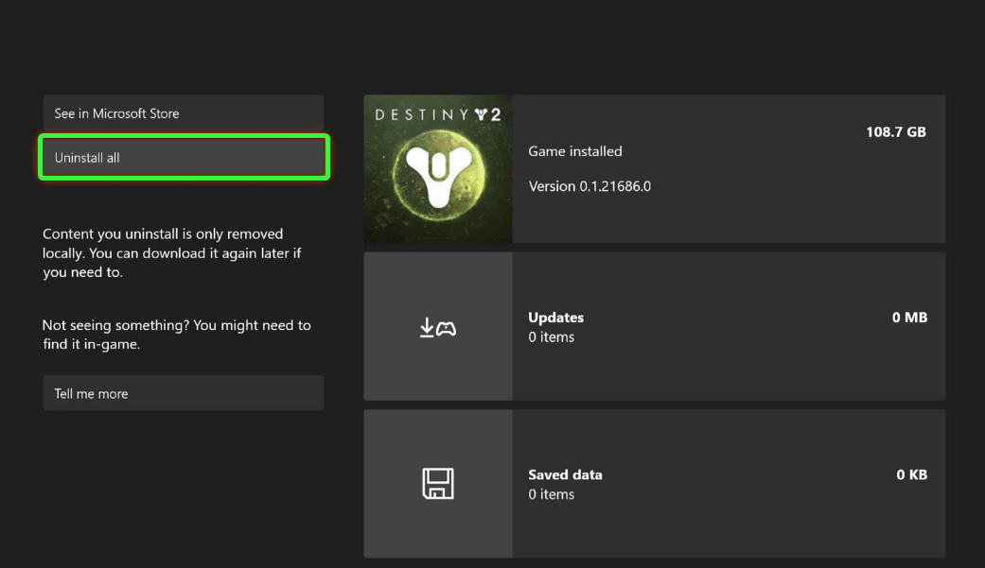This screenshot has width=985, height=568.
Task: Select Tell me more
Action: [183, 392]
